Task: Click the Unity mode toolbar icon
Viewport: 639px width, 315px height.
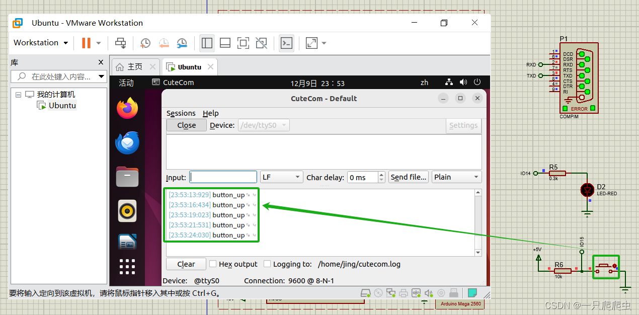Action: click(261, 43)
